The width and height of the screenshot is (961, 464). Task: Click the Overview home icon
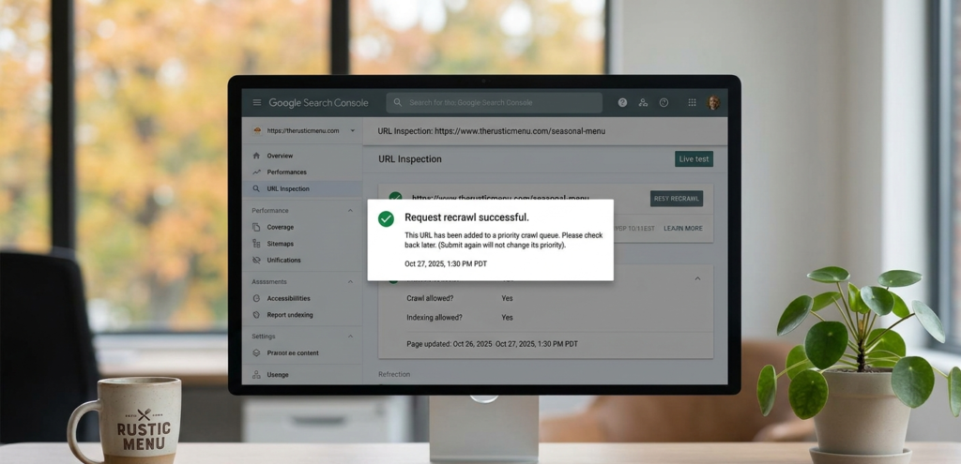(x=256, y=156)
